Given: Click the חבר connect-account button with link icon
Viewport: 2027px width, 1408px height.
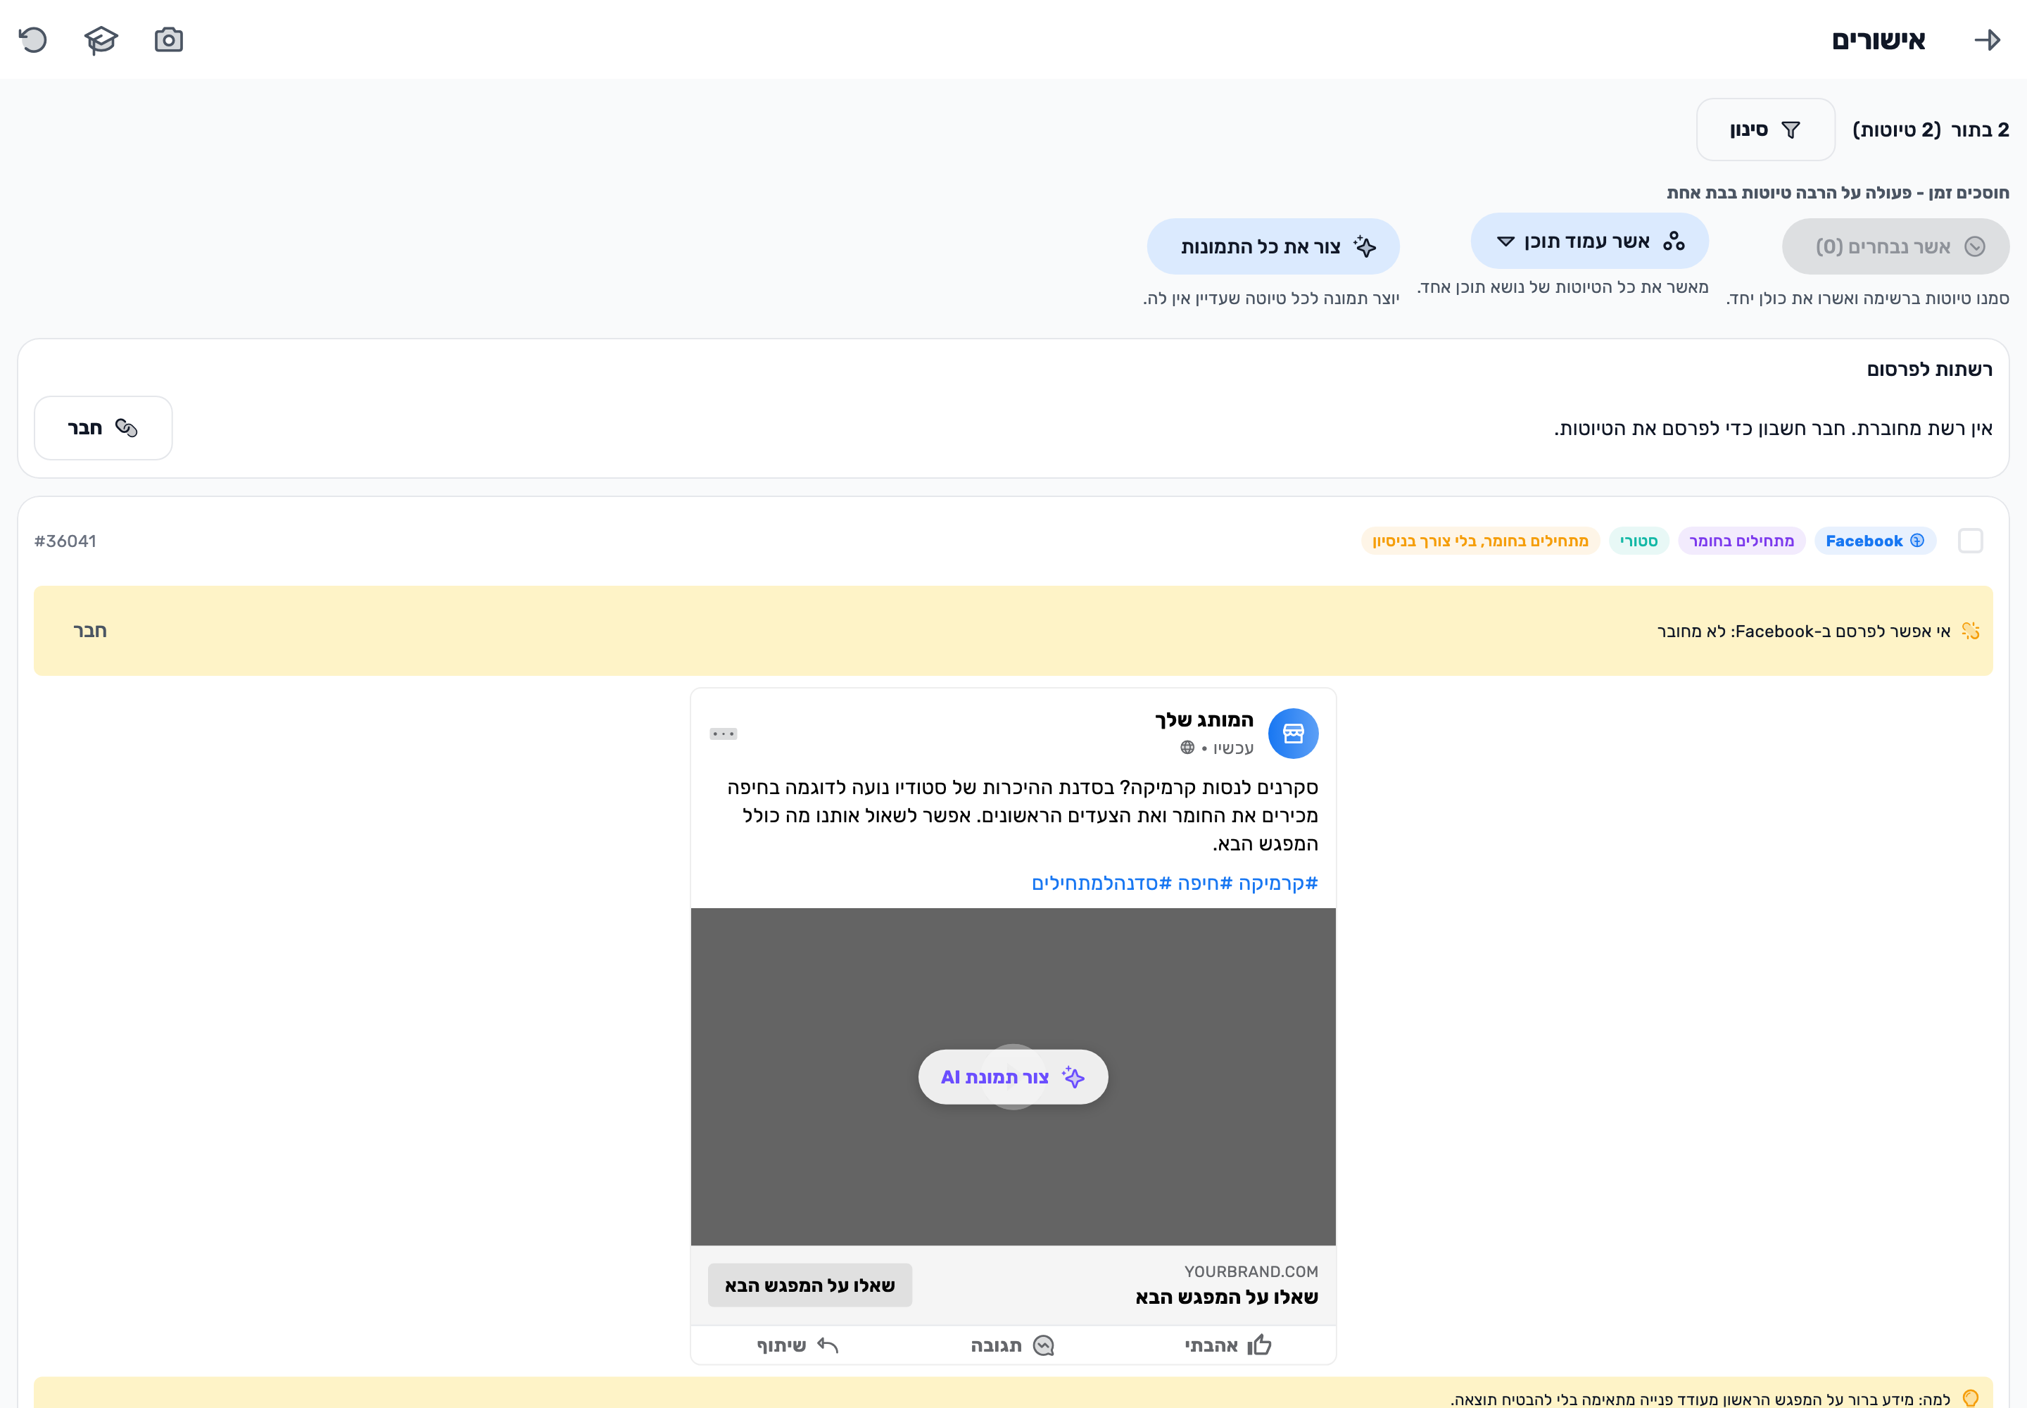Looking at the screenshot, I should pyautogui.click(x=103, y=428).
